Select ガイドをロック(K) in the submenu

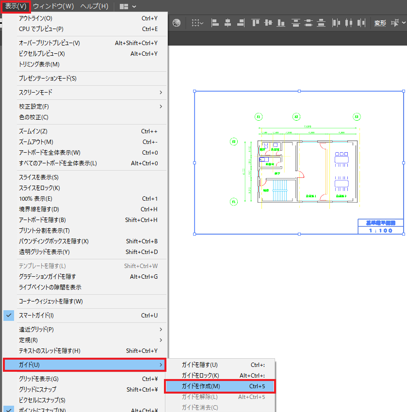tap(220, 376)
